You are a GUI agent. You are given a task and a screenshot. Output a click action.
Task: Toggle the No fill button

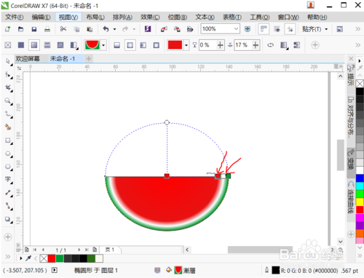click(x=8, y=45)
